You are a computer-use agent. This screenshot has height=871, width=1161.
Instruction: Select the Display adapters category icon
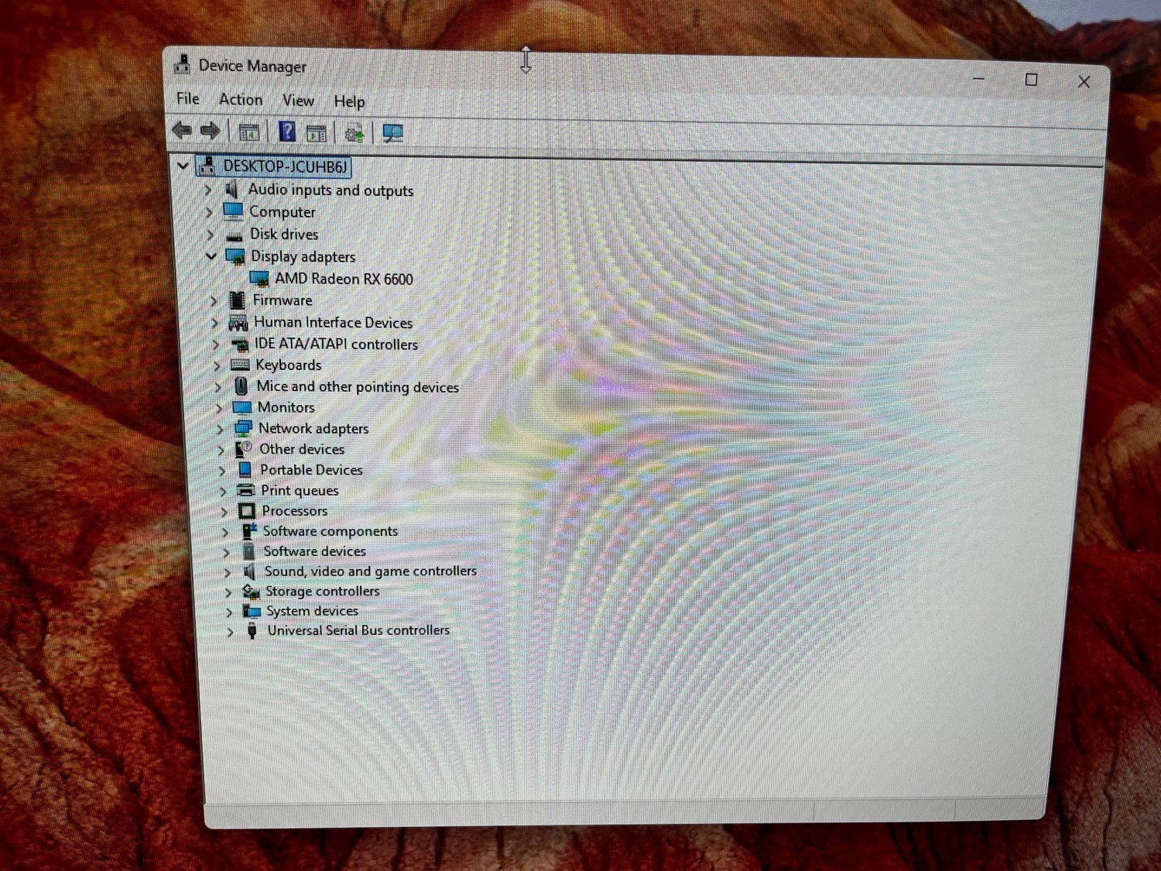[235, 256]
